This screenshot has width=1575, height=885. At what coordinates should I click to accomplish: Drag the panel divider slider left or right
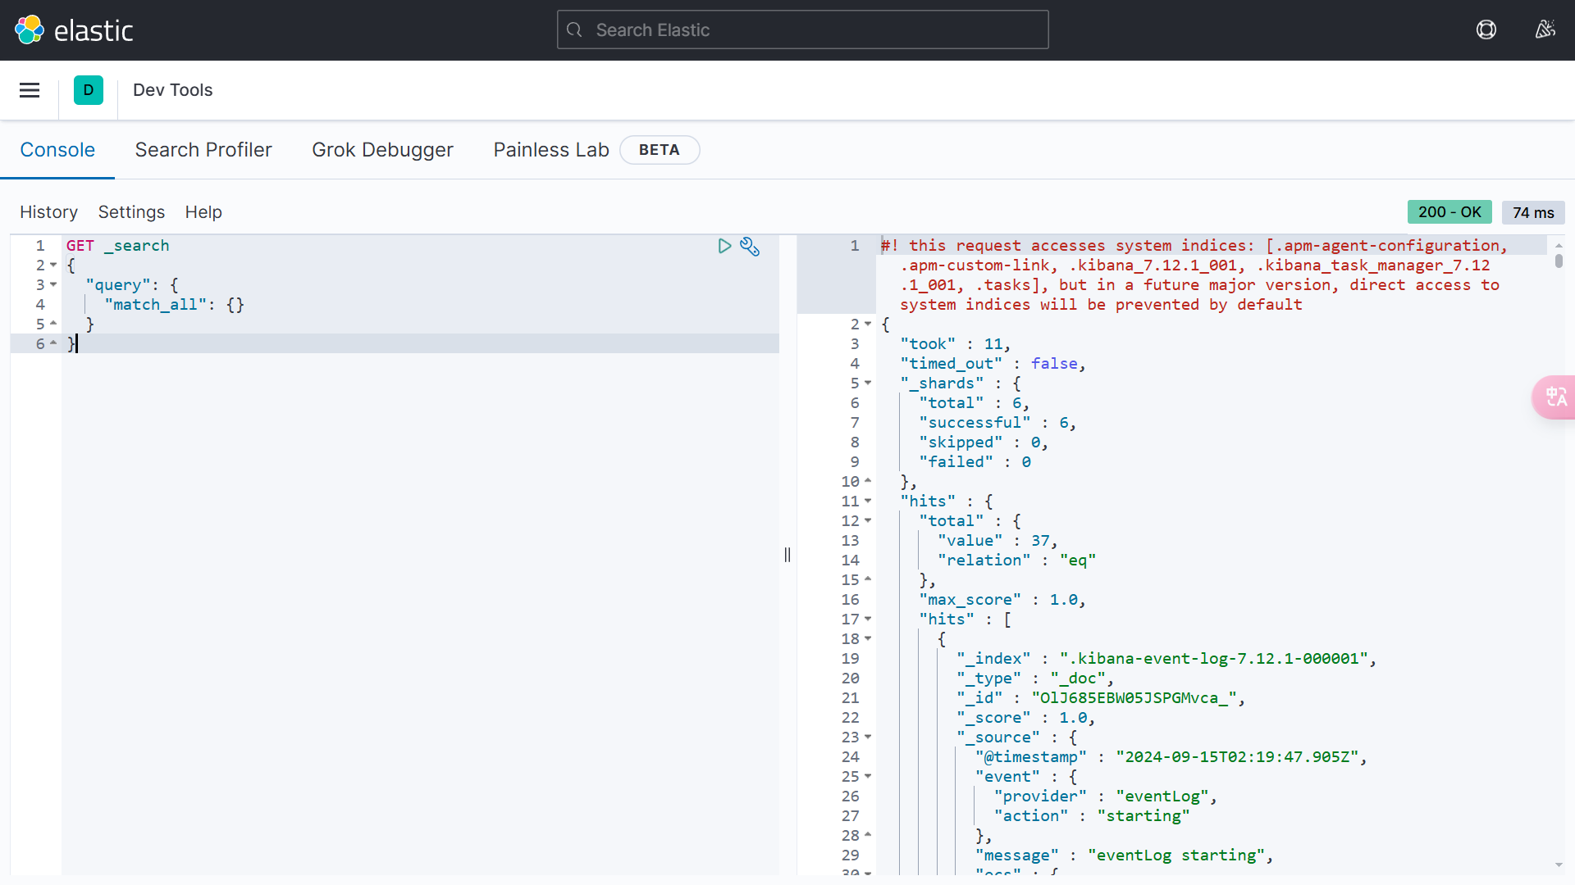click(x=787, y=554)
